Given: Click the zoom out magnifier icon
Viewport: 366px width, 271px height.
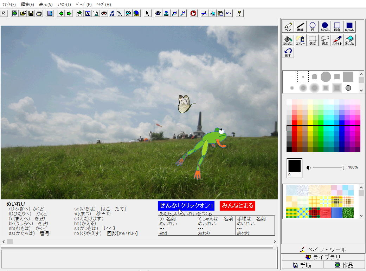Looking at the screenshot, I should tap(183, 13).
